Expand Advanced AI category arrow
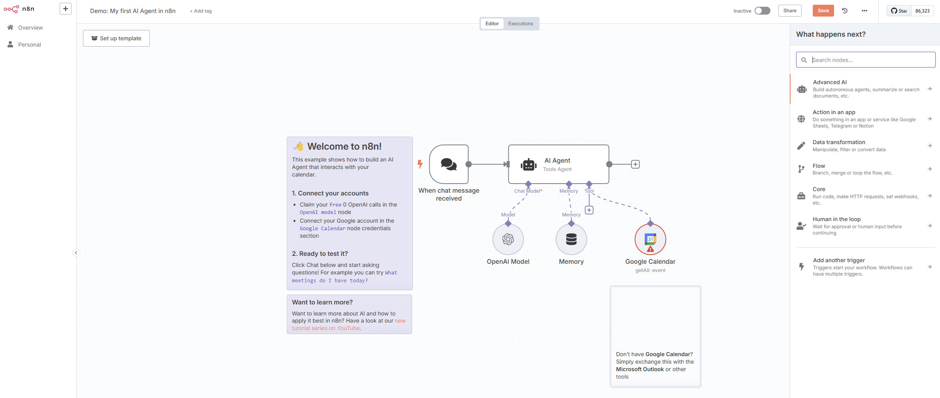Viewport: 940px width, 398px height. tap(930, 89)
